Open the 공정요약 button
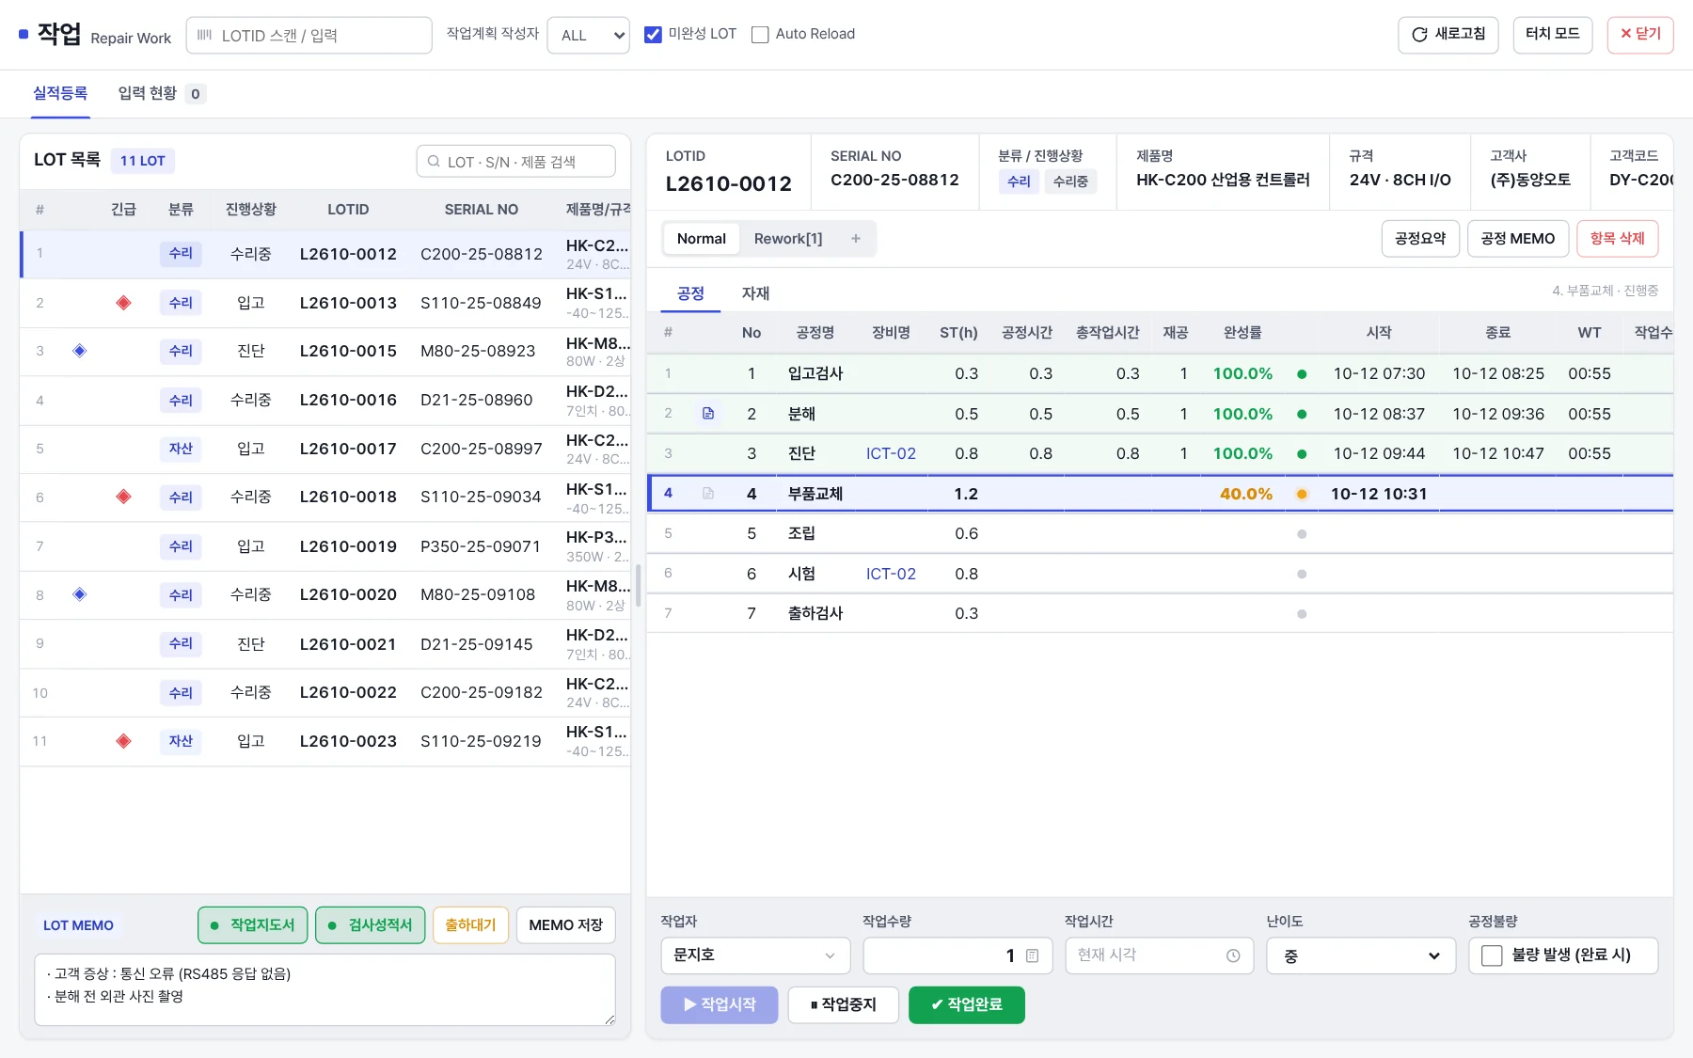1693x1058 pixels. [1420, 239]
